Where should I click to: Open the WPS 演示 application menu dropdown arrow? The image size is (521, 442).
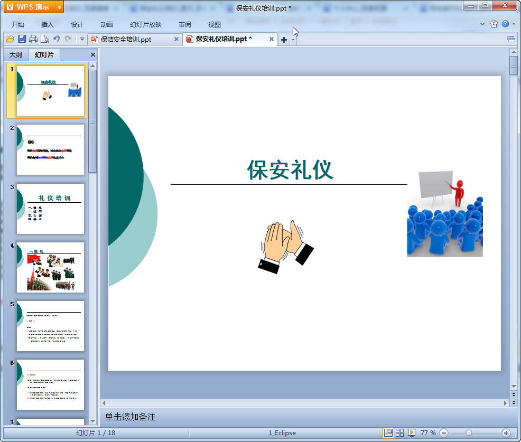tap(60, 7)
